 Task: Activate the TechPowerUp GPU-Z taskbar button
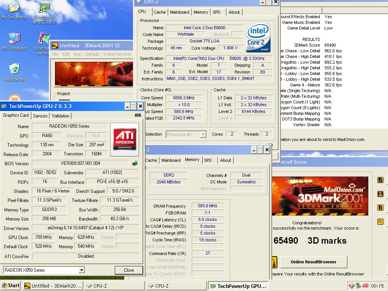(x=238, y=286)
